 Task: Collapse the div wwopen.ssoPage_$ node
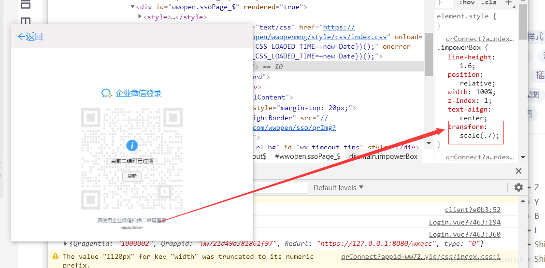(x=132, y=7)
